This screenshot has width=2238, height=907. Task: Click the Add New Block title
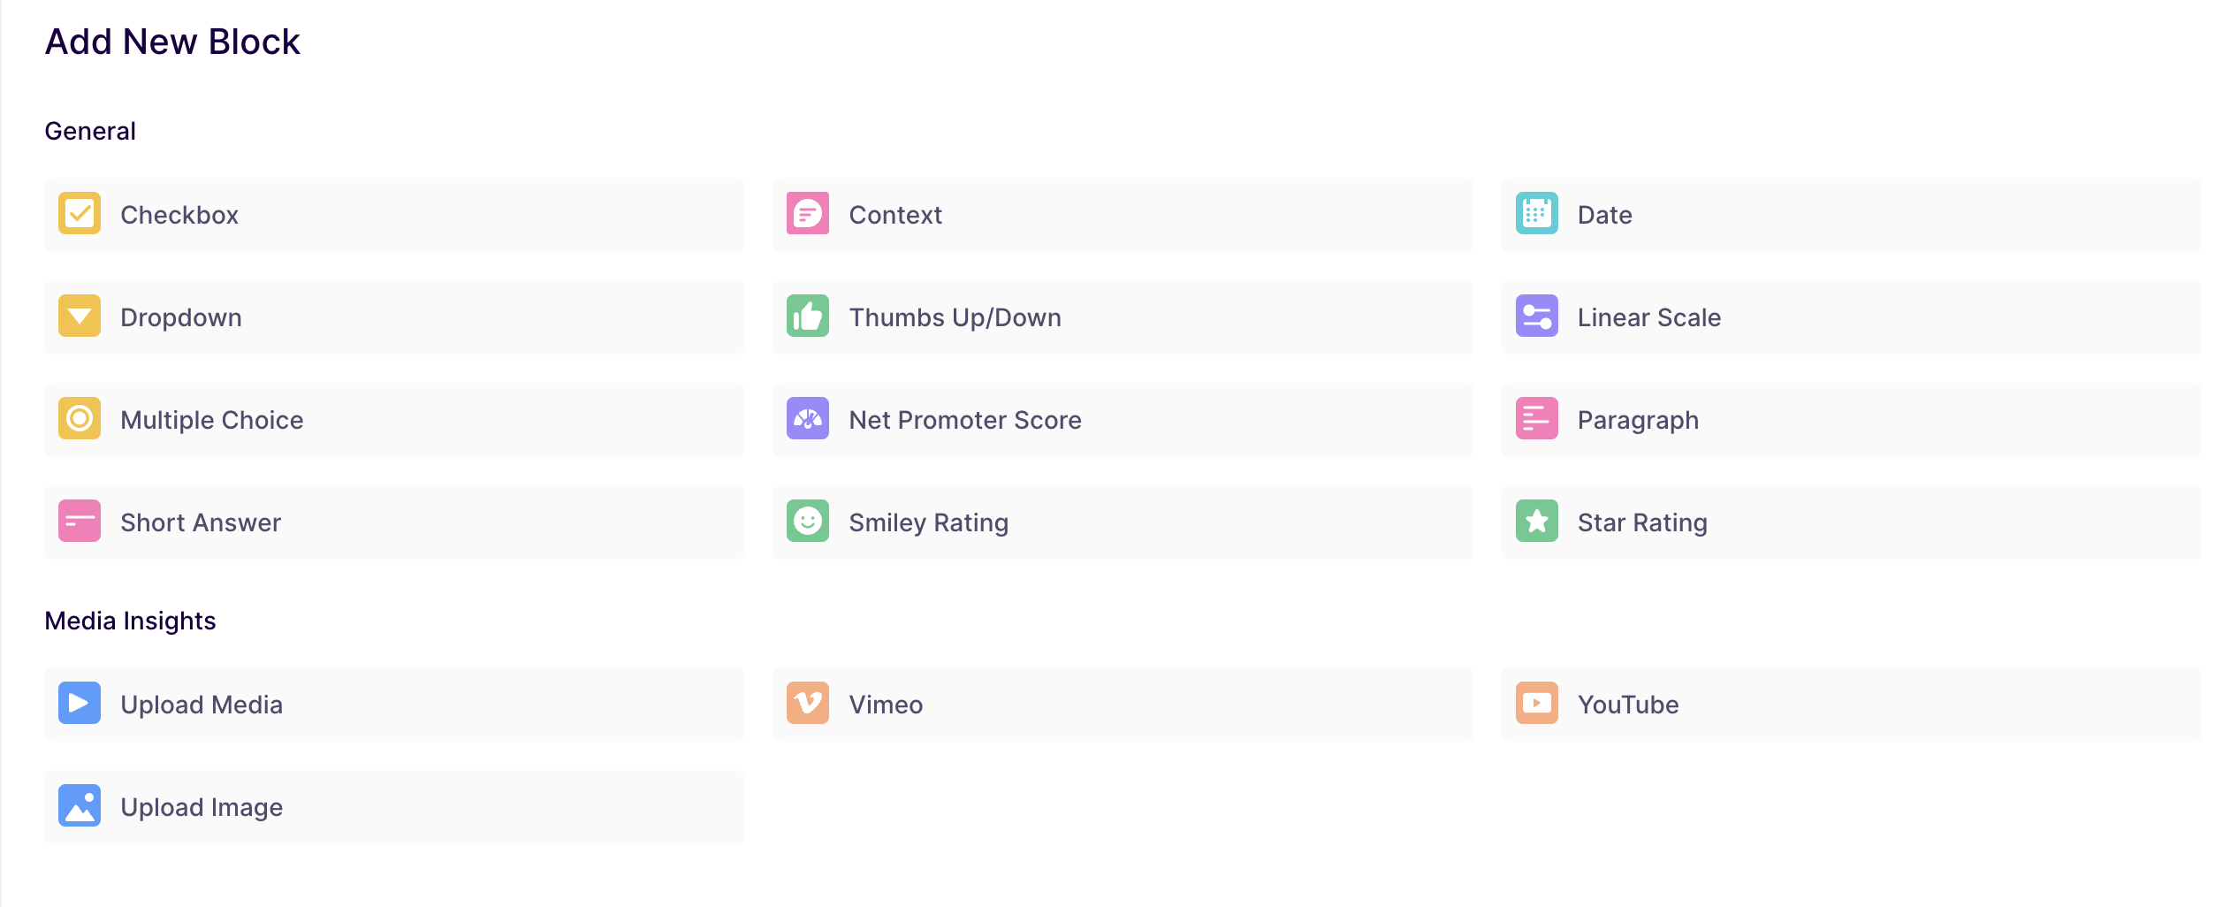pyautogui.click(x=172, y=41)
